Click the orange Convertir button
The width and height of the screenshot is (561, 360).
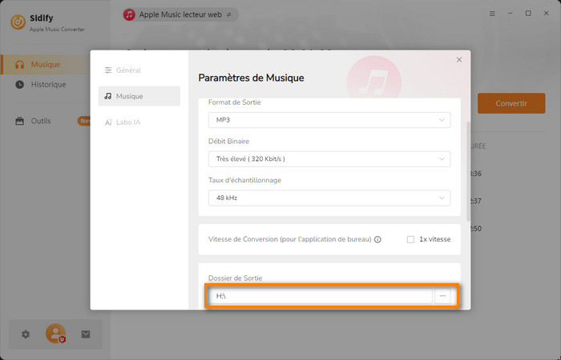(x=511, y=103)
